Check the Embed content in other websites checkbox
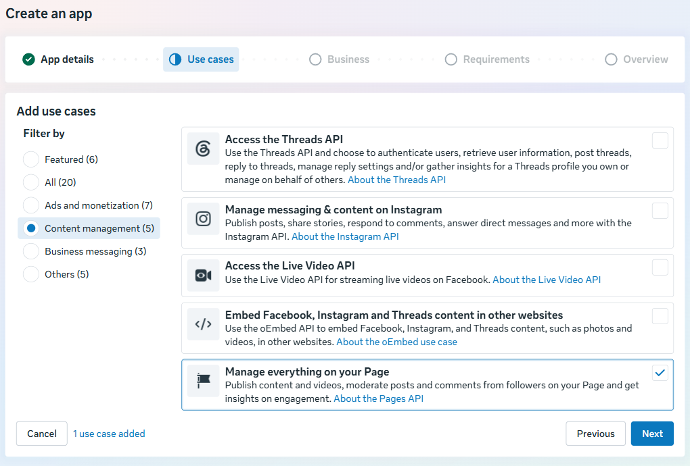This screenshot has height=466, width=690. click(660, 316)
